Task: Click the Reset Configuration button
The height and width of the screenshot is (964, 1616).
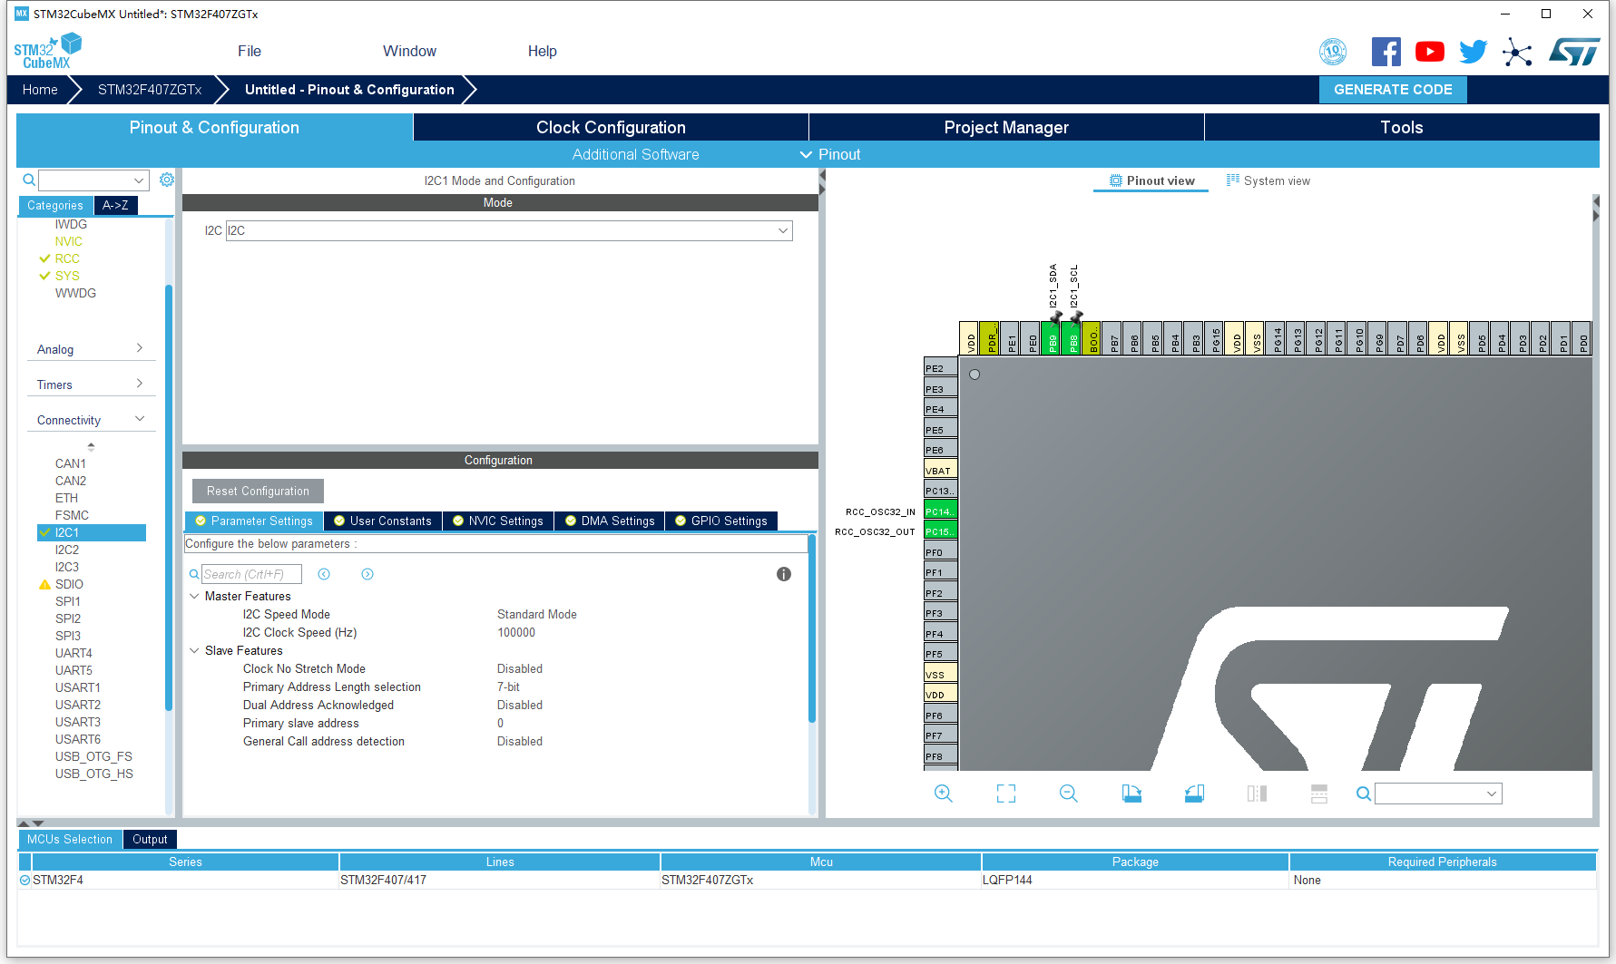Action: click(x=258, y=491)
